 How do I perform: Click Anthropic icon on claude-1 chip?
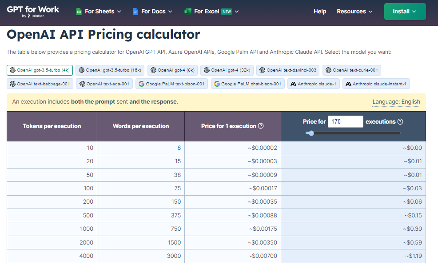pos(293,84)
